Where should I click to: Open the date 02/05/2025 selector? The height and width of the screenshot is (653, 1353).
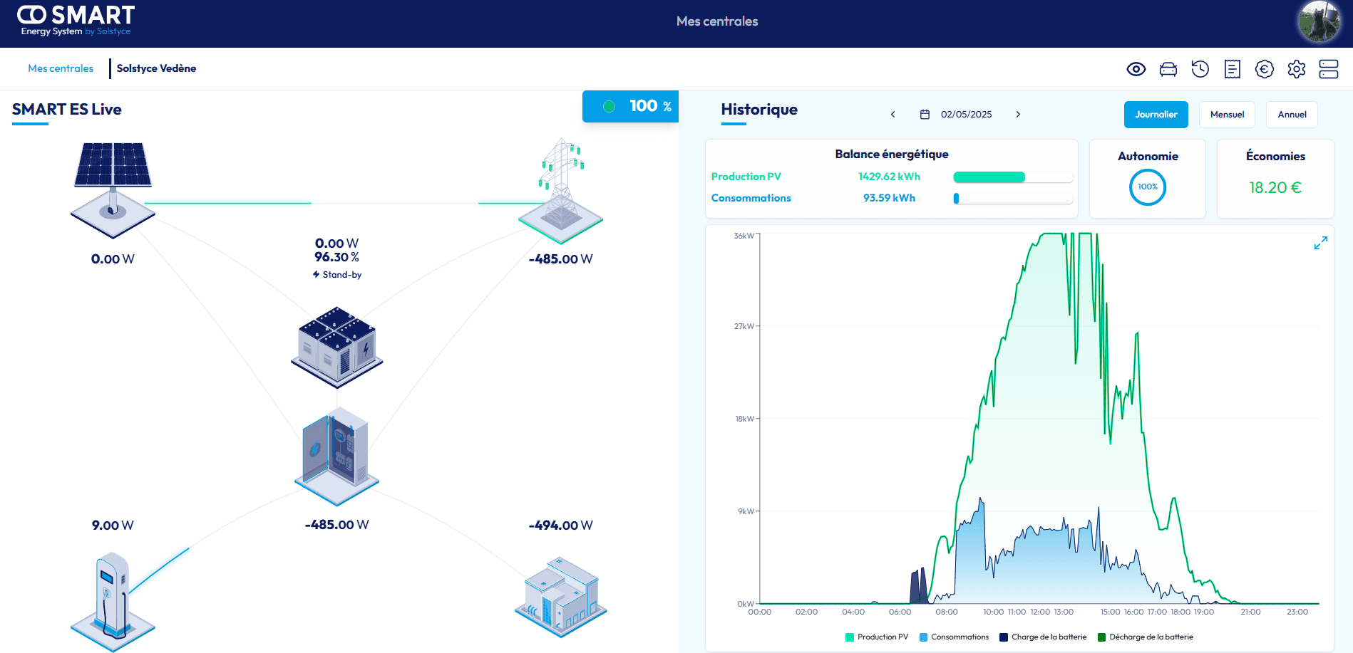point(965,114)
